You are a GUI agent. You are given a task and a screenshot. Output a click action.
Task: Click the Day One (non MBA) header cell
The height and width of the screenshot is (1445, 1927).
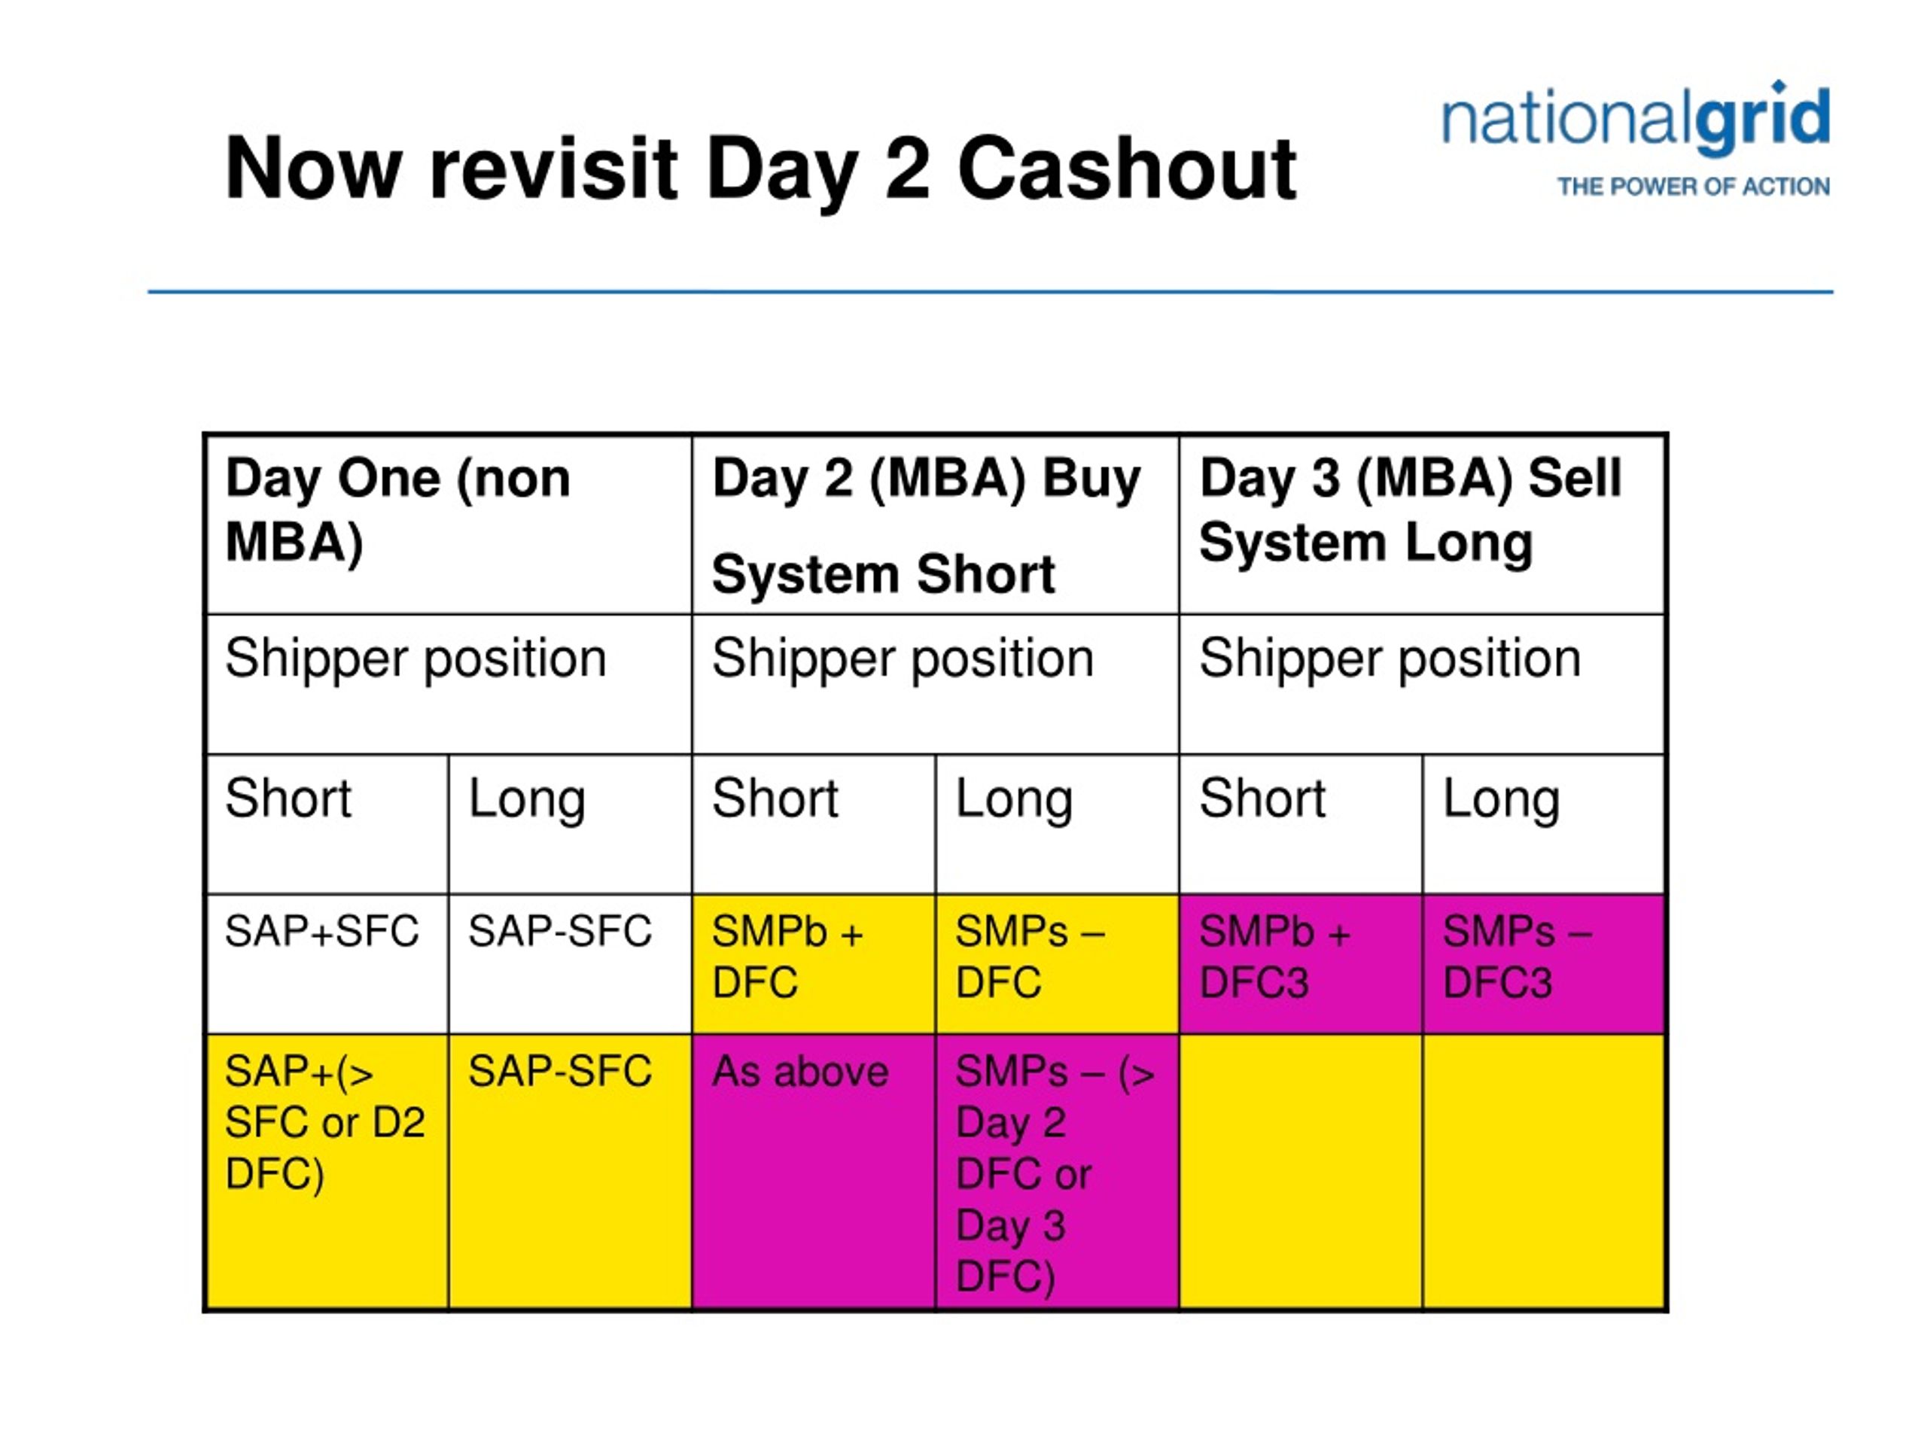pos(449,525)
